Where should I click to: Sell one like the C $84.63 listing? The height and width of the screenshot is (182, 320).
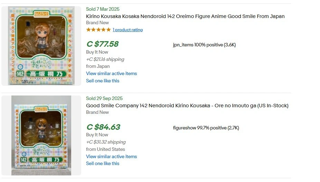103,163
